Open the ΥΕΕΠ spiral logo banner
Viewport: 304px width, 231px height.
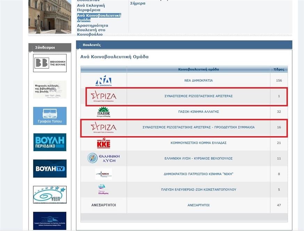point(50,195)
